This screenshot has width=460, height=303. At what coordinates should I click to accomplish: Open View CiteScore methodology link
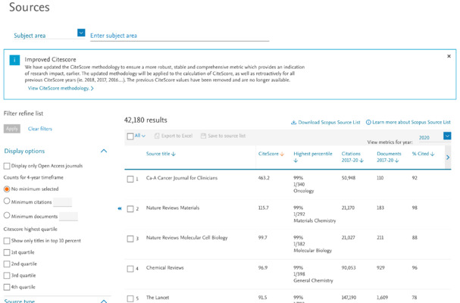click(61, 89)
